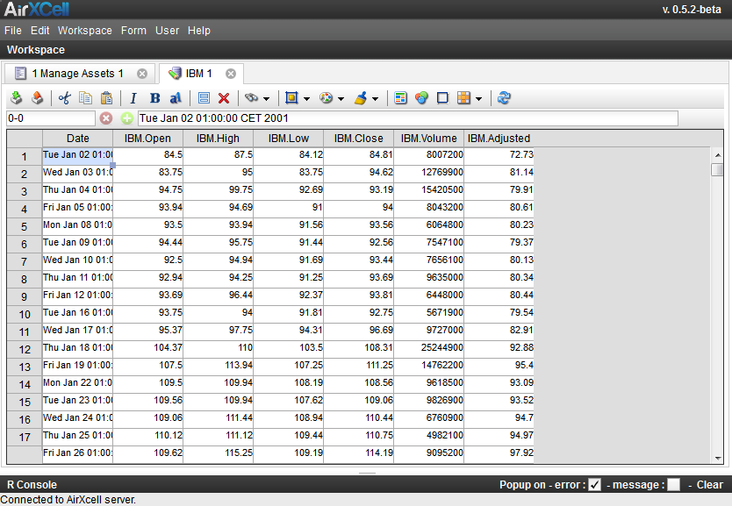Toggle Popup on error checkbox

coord(594,485)
